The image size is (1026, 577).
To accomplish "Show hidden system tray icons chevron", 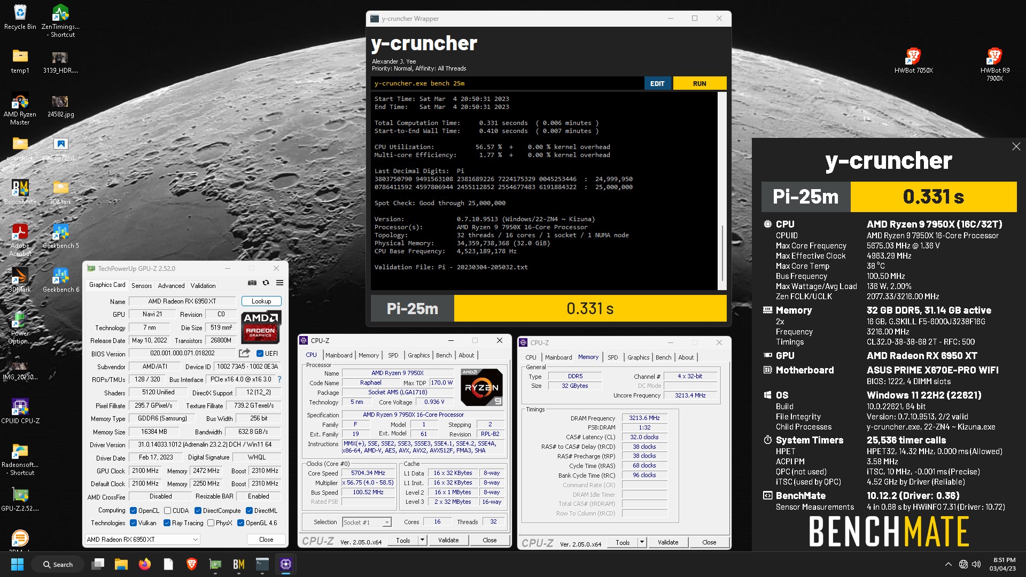I will [948, 564].
